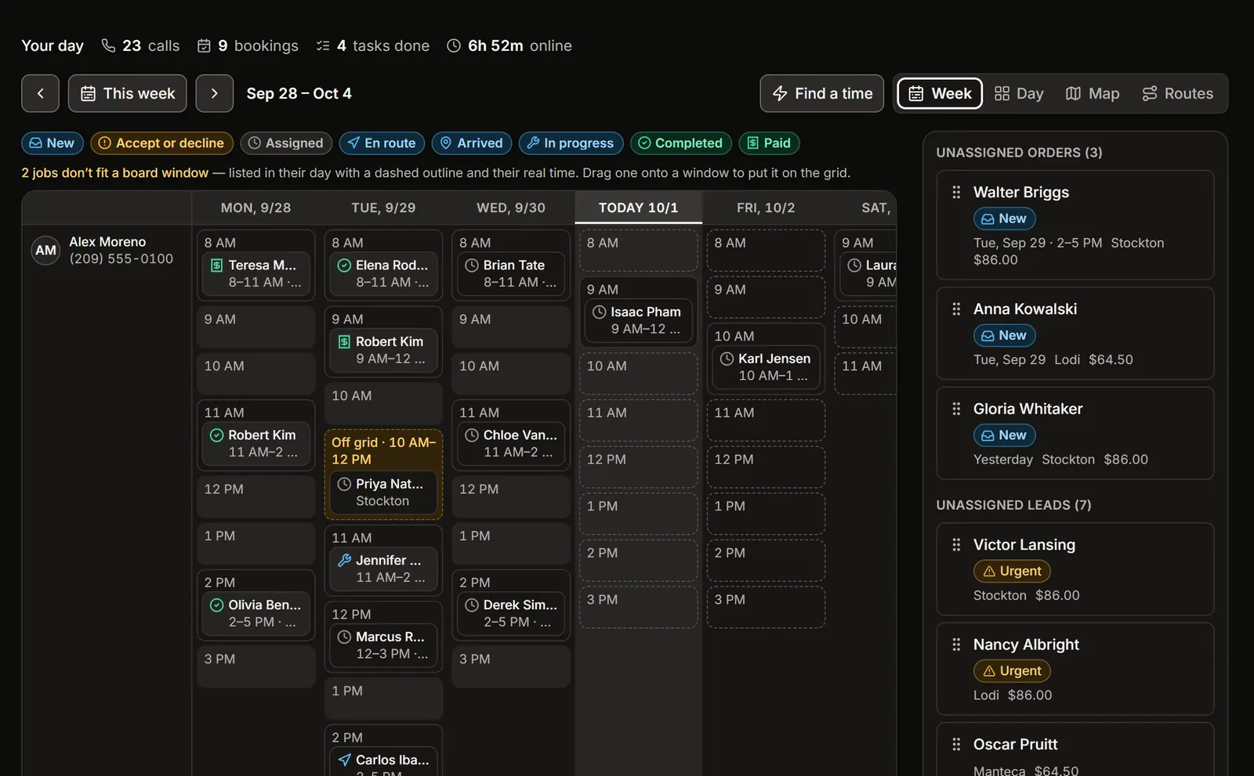Open Priya Nat. off-grid job card
This screenshot has width=1254, height=776.
click(x=383, y=493)
